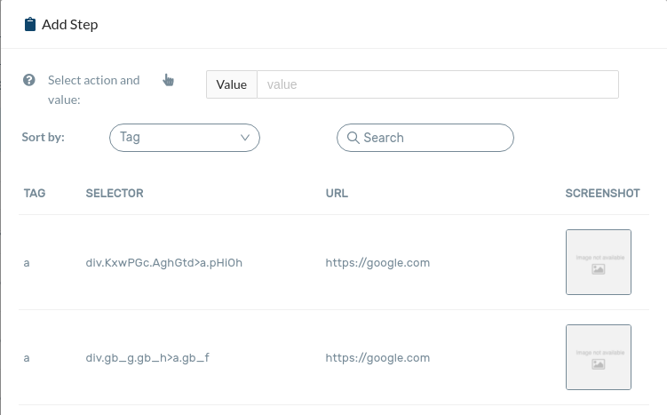Click the TAG column header
Screen dimensions: 667x415
pyautogui.click(x=35, y=193)
